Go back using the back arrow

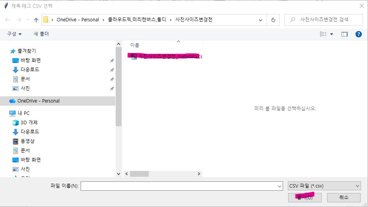[7, 20]
